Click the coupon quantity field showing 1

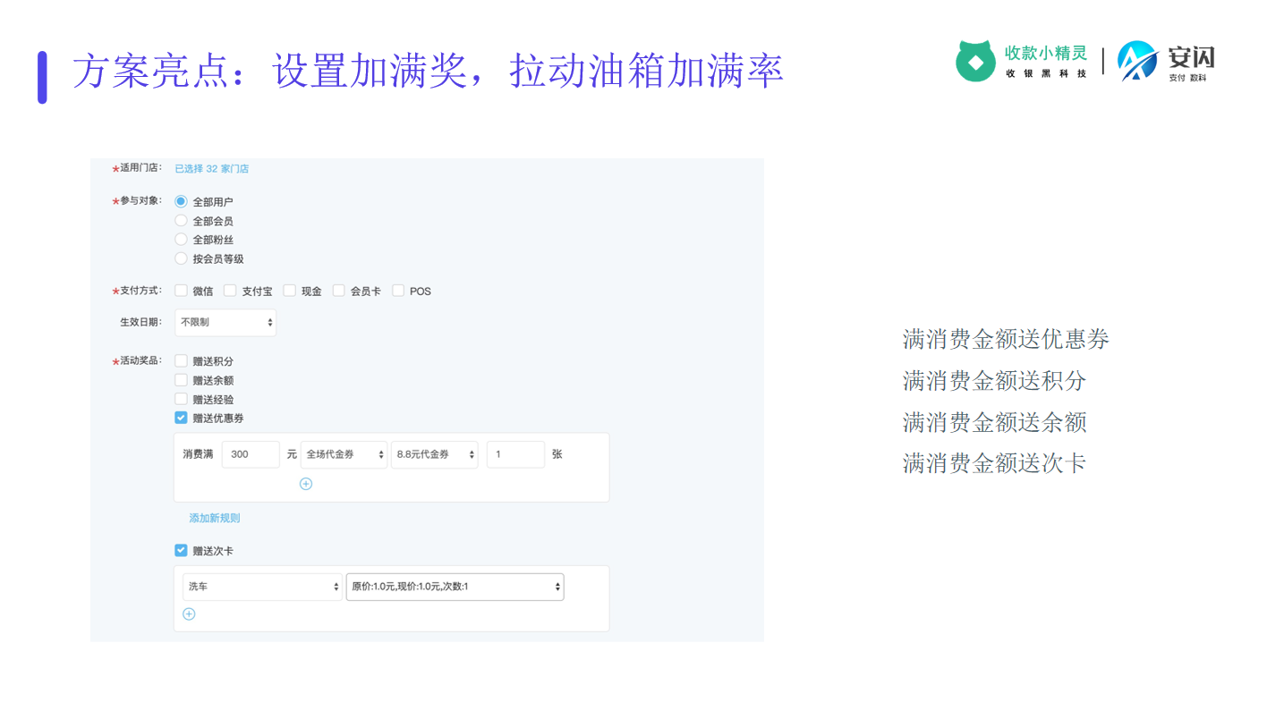click(515, 454)
